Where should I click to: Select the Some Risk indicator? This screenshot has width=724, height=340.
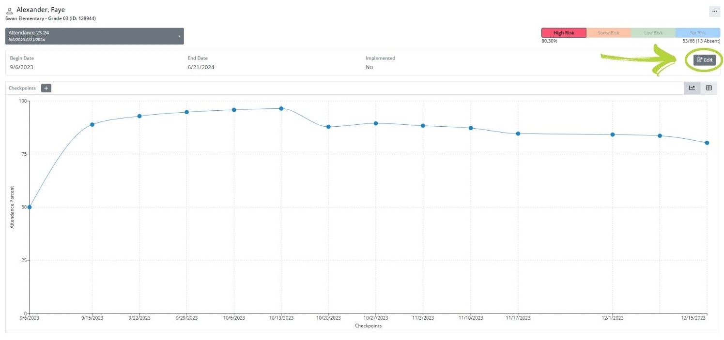click(x=608, y=33)
